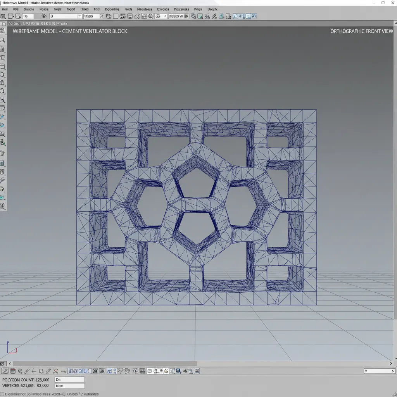
Task: Select the eraser tool in the top toolbar
Action: pyautogui.click(x=136, y=16)
